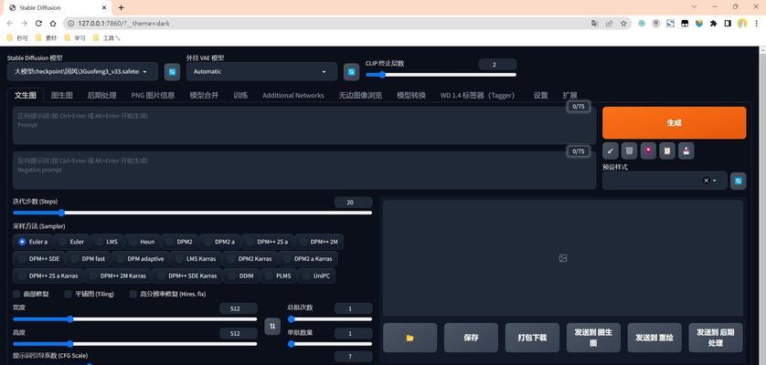Bookmark this page with the star icon
Image resolution: width=766 pixels, height=365 pixels.
[623, 23]
